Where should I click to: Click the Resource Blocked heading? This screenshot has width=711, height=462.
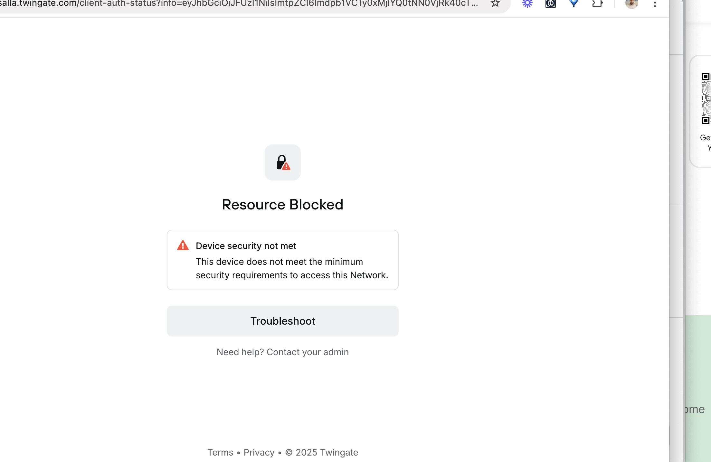[x=282, y=205]
